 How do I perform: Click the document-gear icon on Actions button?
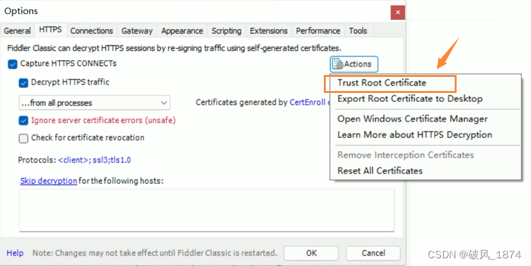click(338, 64)
